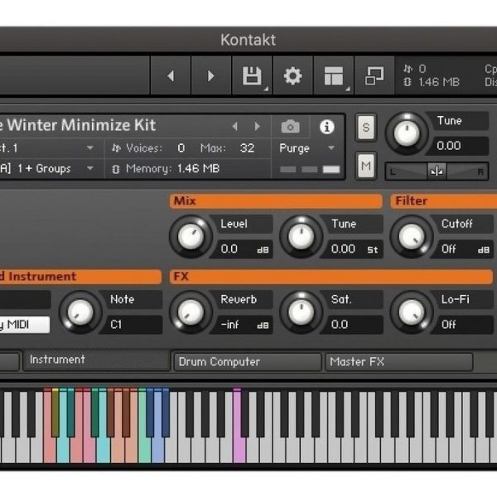Click the Max voices value 32
The height and width of the screenshot is (497, 497).
247,148
